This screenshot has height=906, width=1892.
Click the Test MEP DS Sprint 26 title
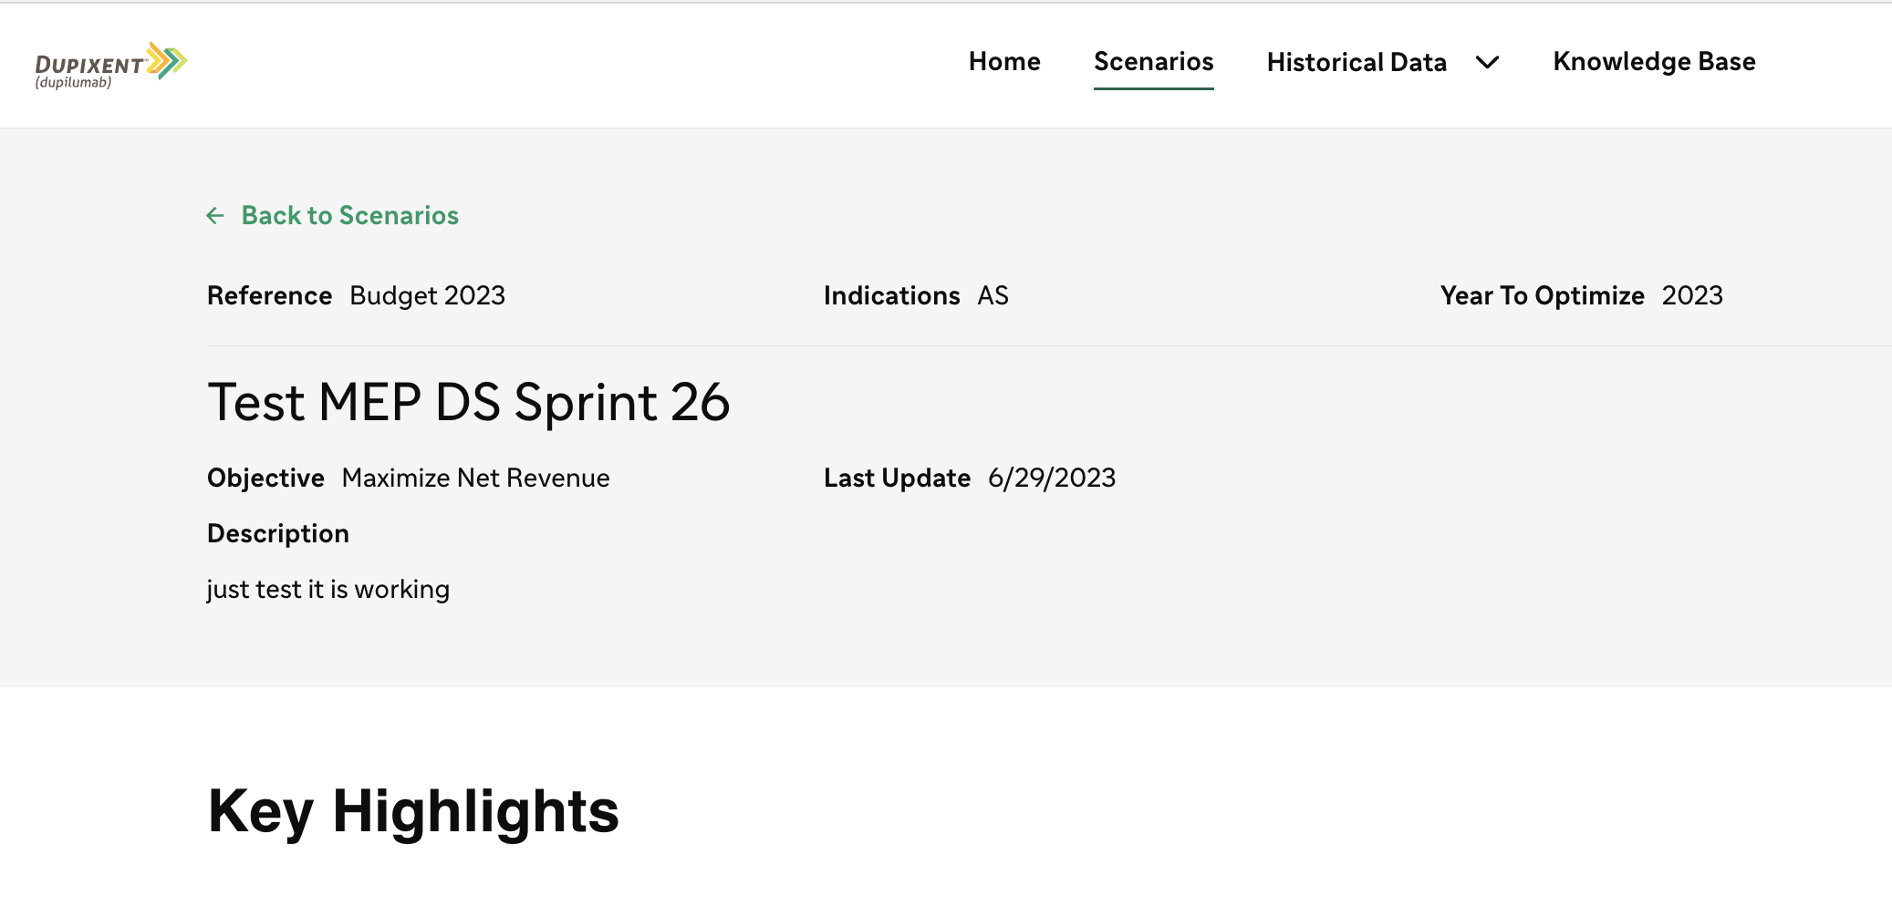[x=469, y=402]
